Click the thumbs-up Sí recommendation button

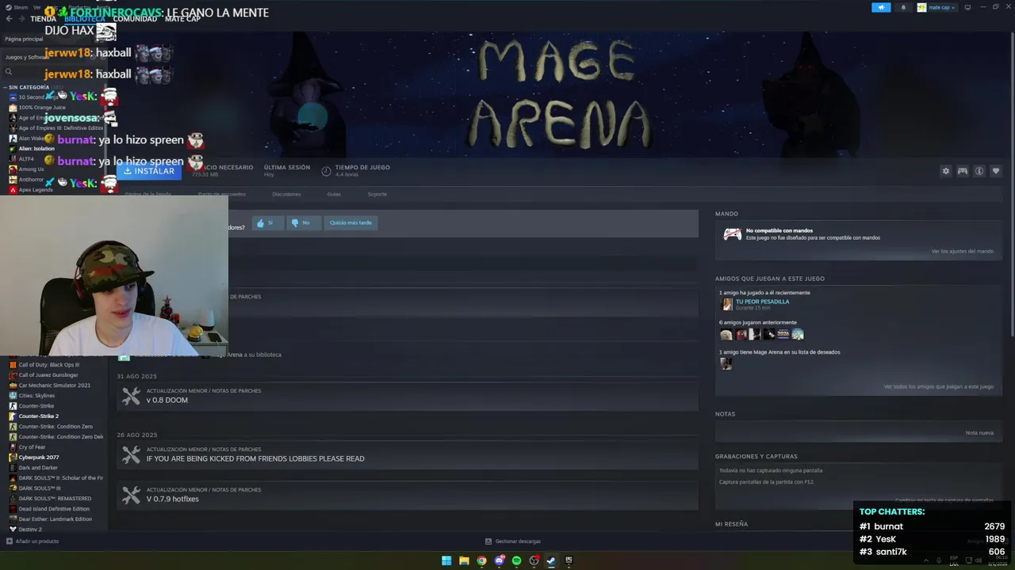pyautogui.click(x=268, y=223)
